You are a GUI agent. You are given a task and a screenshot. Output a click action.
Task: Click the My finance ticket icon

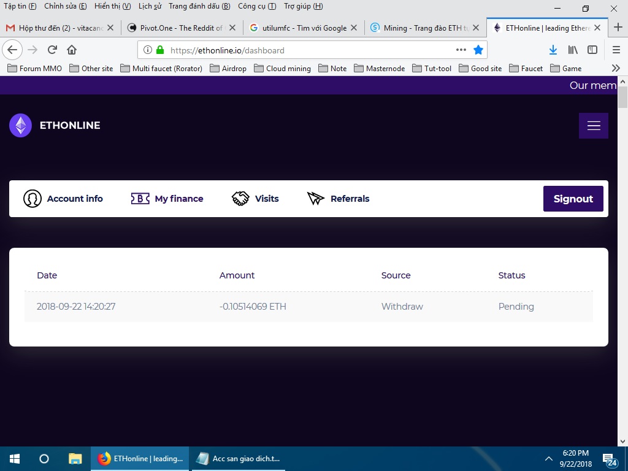[x=140, y=199]
